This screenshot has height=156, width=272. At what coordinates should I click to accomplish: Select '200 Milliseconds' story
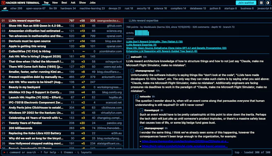[x=62, y=128]
